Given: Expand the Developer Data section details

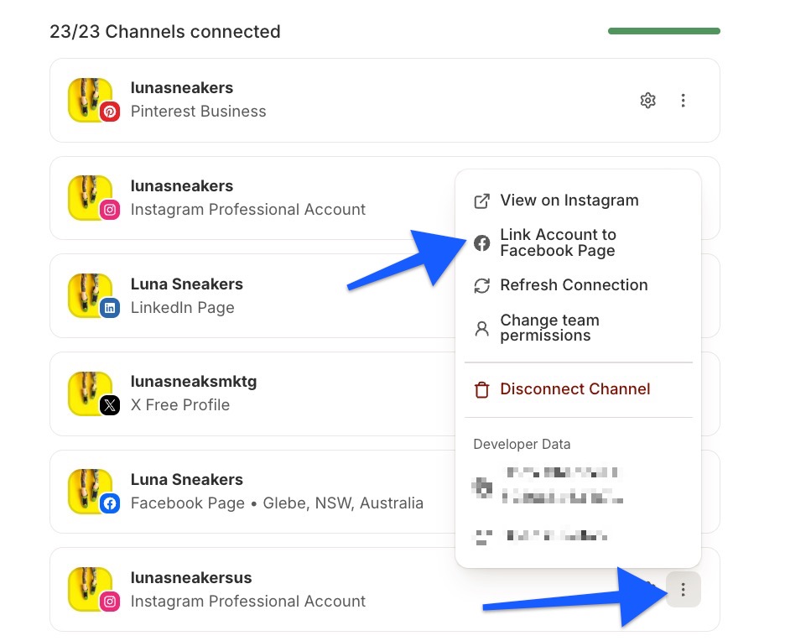Looking at the screenshot, I should point(522,444).
